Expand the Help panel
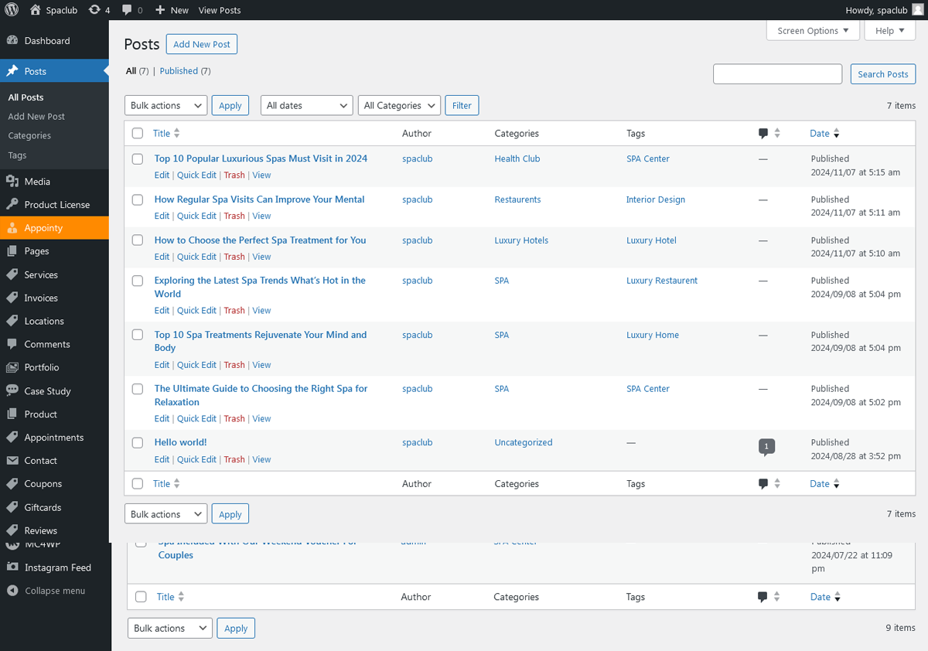928x651 pixels. (x=890, y=31)
